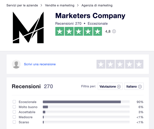Open the Valutazione filter dropdown
Image resolution: width=154 pixels, height=129 pixels.
(110, 87)
